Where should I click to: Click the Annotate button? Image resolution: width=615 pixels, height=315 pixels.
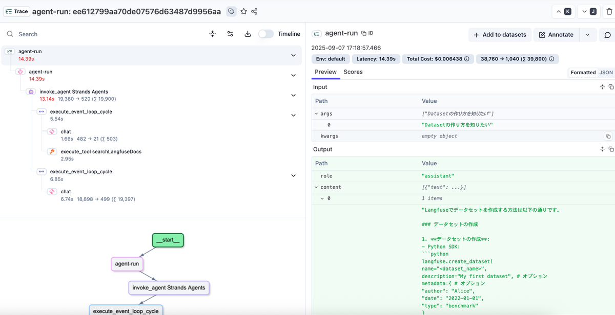coord(556,35)
